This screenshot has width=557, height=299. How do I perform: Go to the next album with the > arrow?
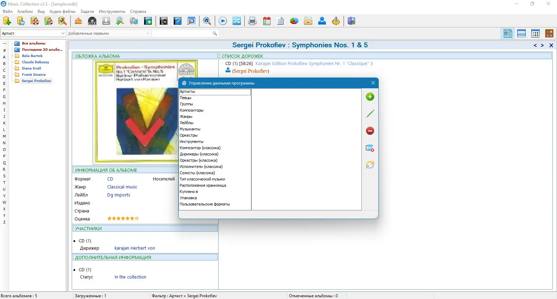click(542, 46)
